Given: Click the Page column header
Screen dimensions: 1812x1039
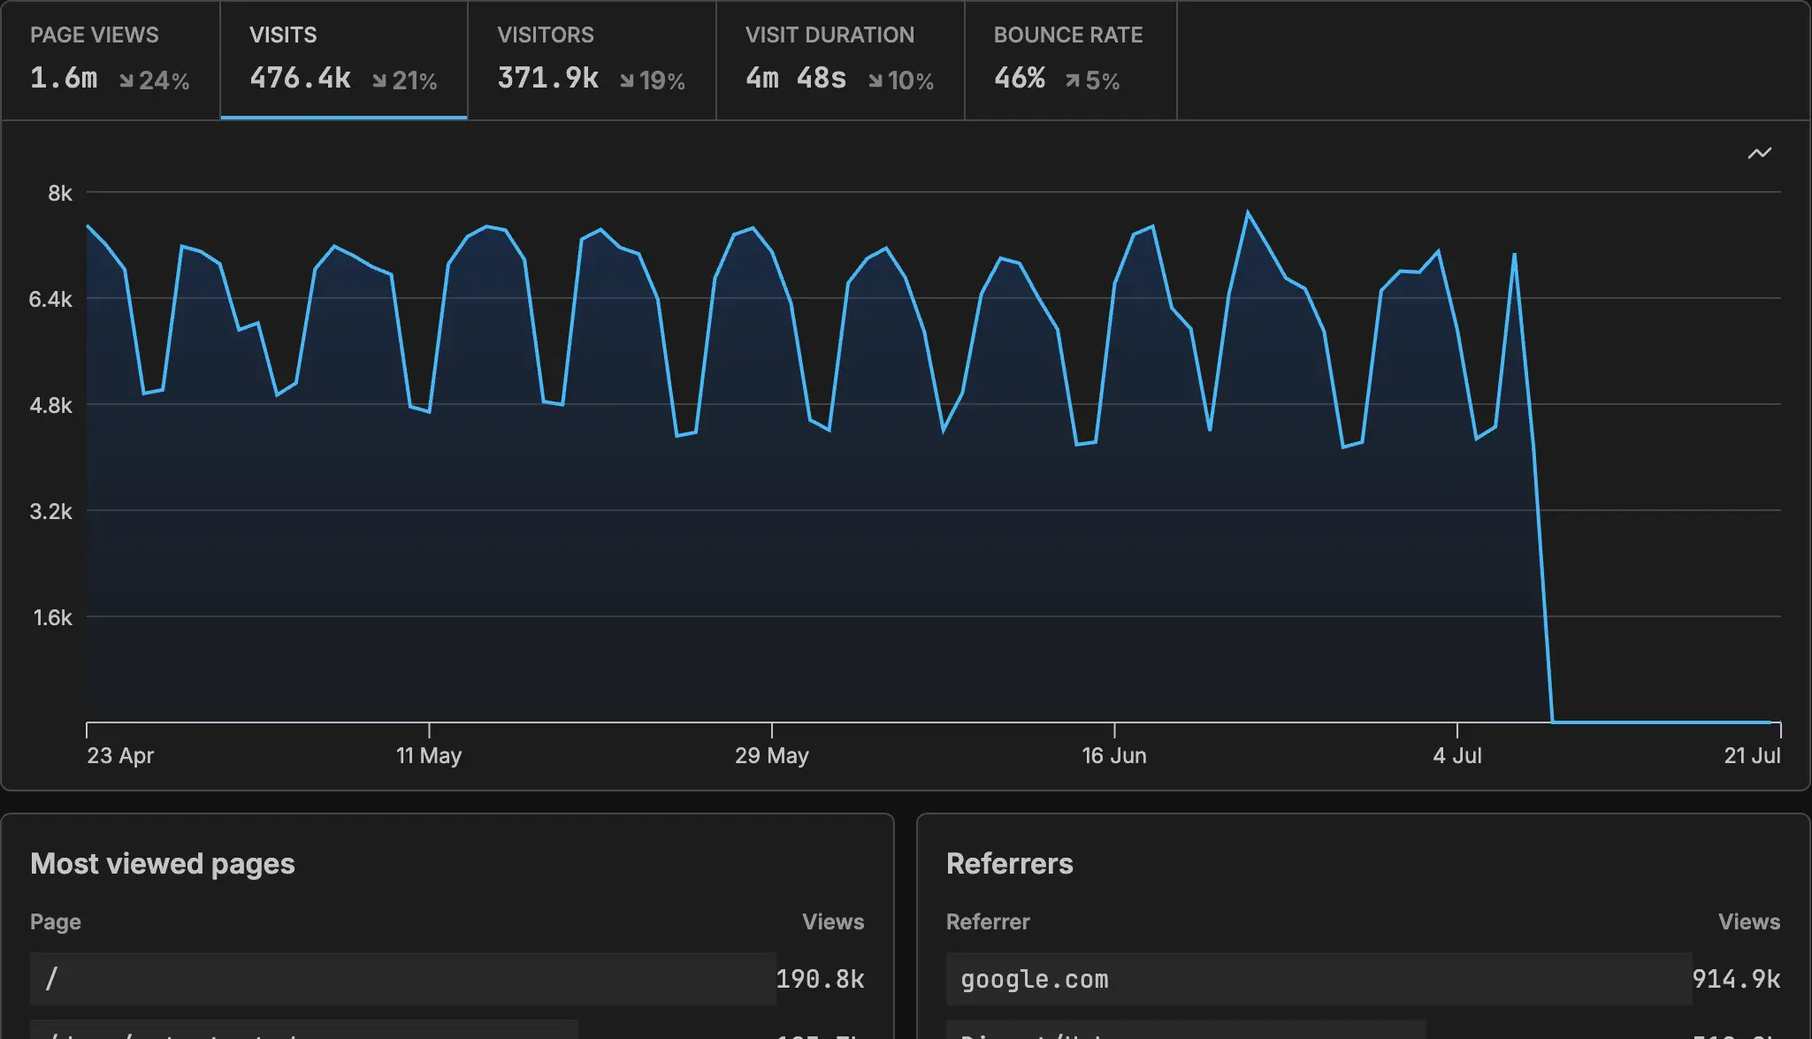Looking at the screenshot, I should point(55,921).
